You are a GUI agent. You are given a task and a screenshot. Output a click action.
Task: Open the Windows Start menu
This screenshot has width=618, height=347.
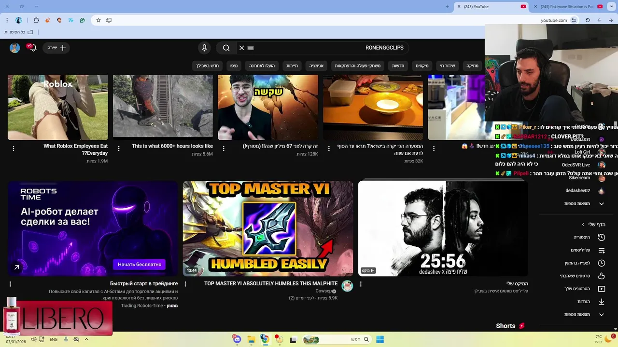point(380,340)
